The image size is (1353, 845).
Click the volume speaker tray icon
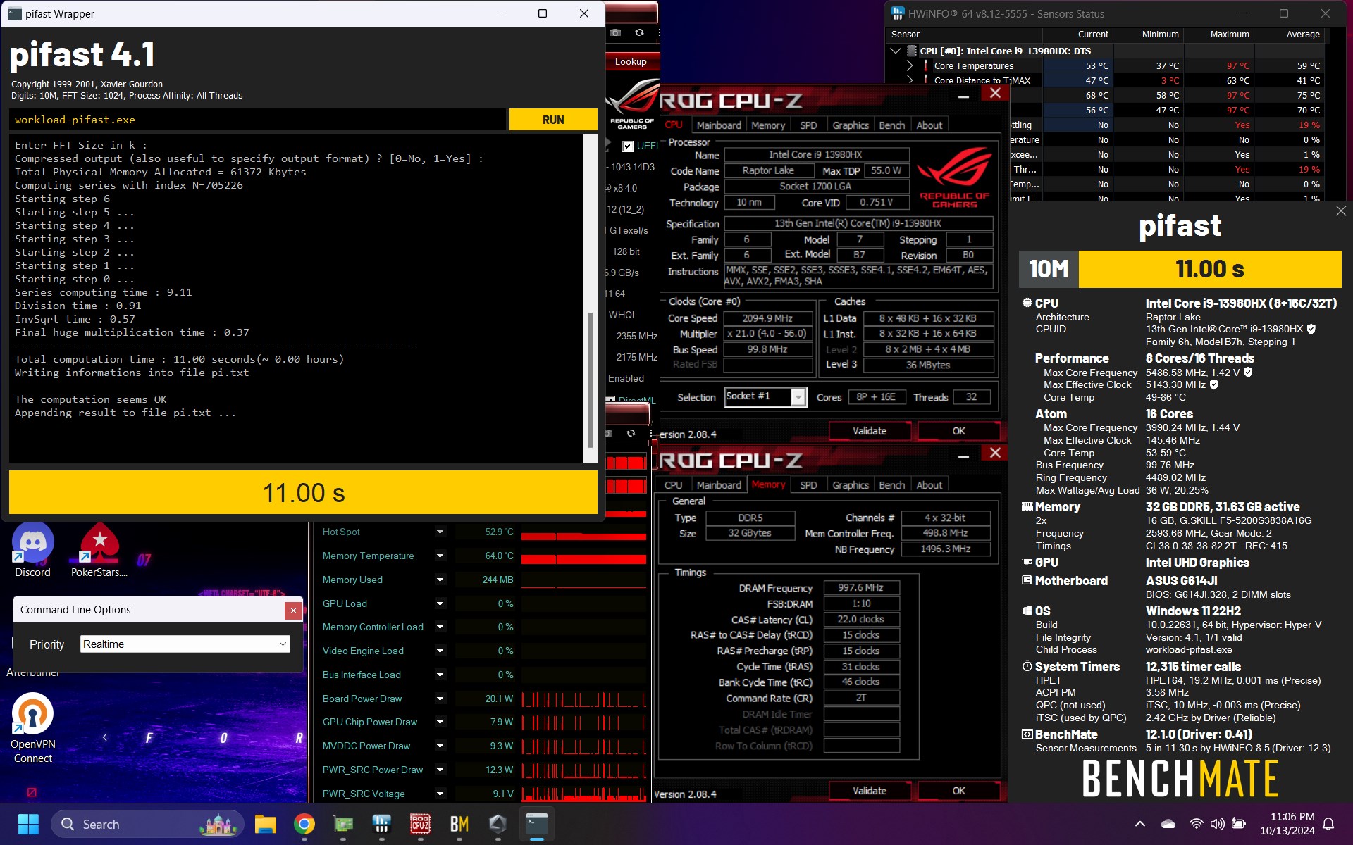[1217, 824]
